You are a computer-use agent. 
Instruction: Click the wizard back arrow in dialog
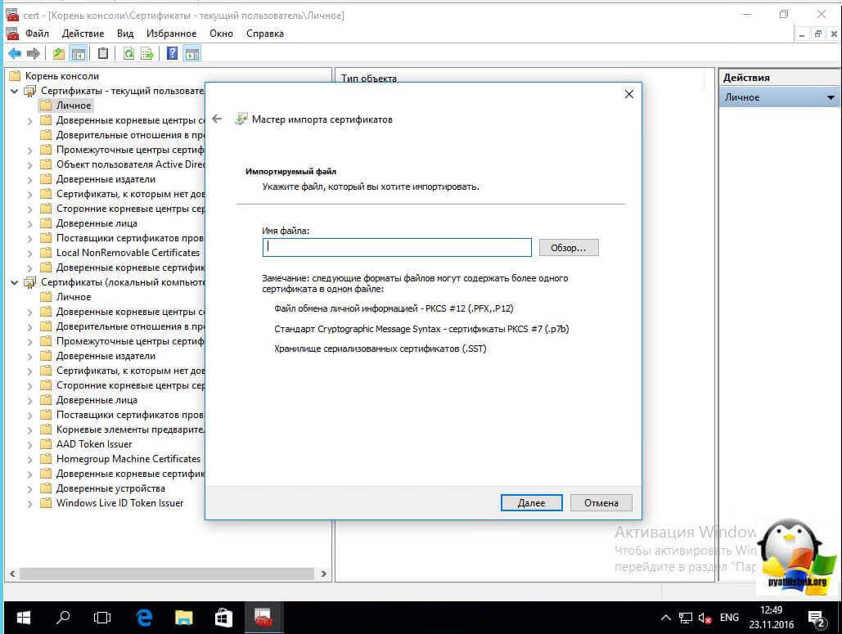click(x=217, y=119)
